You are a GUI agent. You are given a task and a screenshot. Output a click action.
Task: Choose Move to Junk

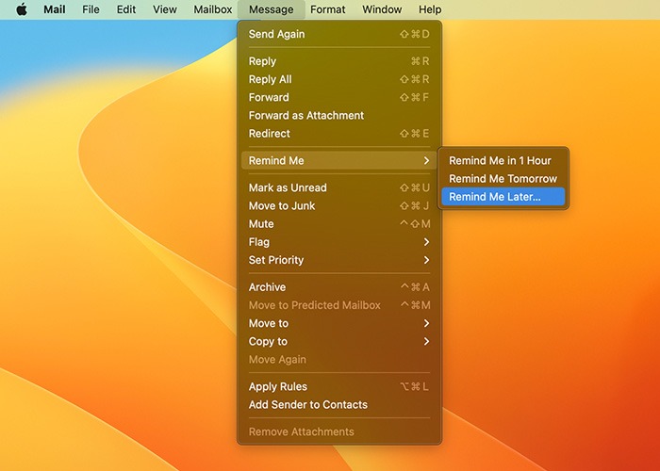[339, 206]
